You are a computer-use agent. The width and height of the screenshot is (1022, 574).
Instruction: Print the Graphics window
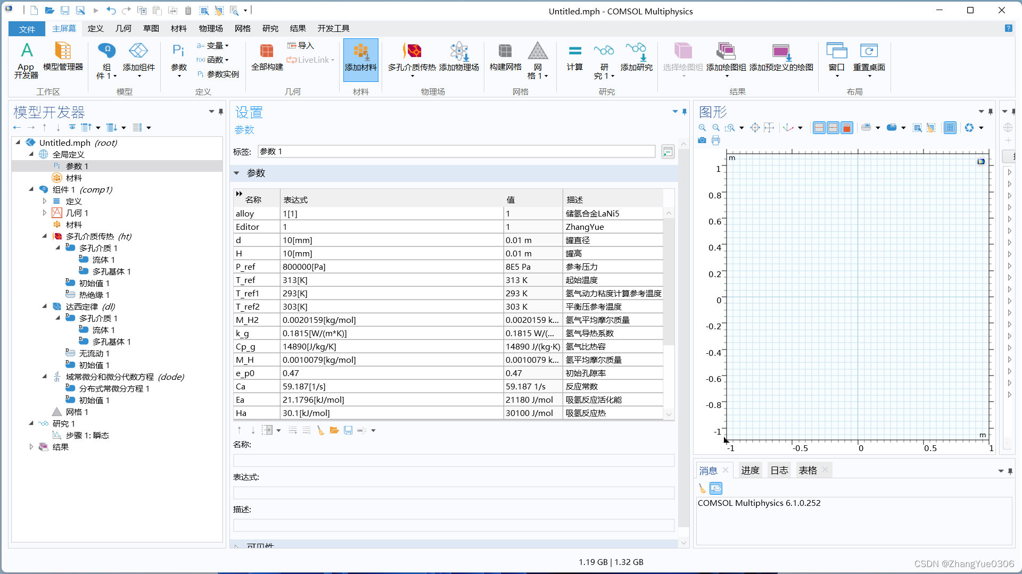(x=716, y=140)
